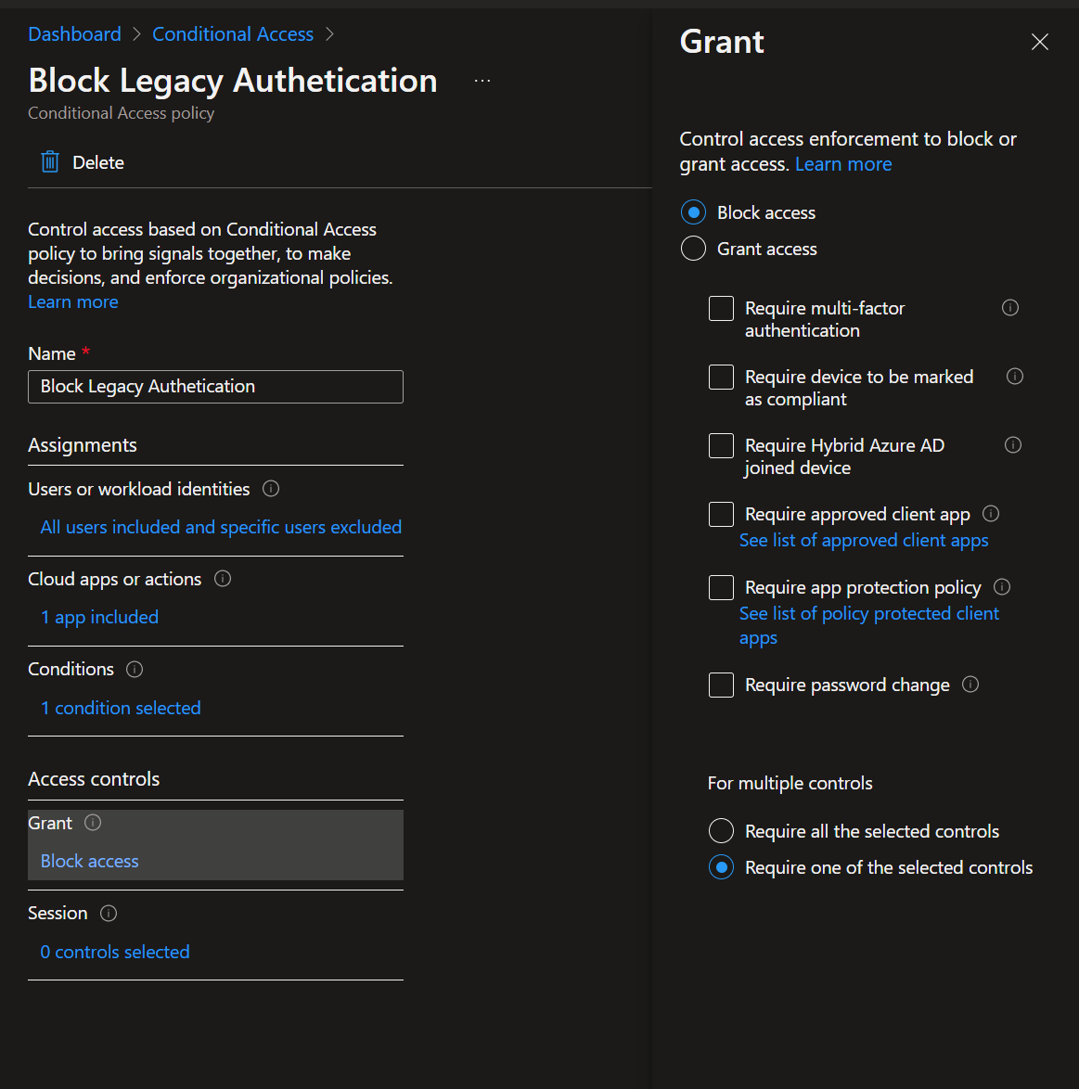The image size is (1079, 1089).
Task: Enable Require multi-factor authentication checkbox
Action: (x=721, y=309)
